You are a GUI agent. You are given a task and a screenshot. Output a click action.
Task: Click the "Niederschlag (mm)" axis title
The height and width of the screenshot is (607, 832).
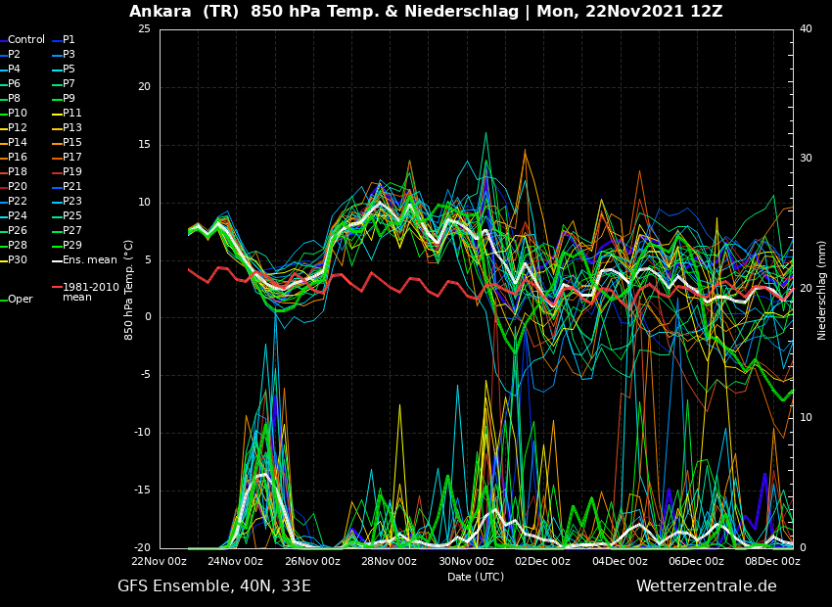pyautogui.click(x=821, y=290)
